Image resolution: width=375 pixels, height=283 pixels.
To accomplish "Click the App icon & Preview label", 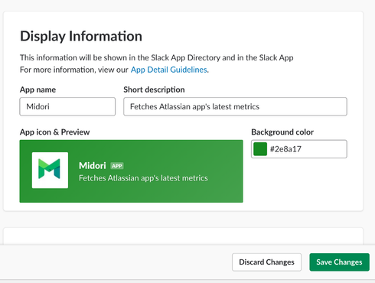I will point(55,132).
